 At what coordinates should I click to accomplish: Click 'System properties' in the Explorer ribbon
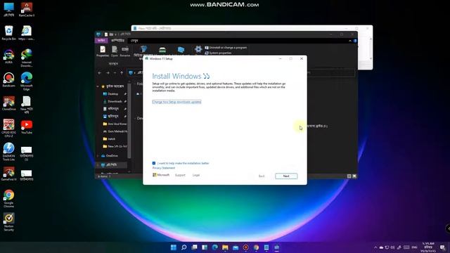coord(218,53)
